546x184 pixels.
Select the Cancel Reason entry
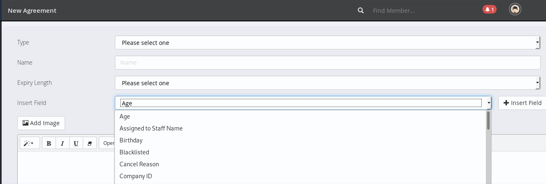click(x=139, y=164)
